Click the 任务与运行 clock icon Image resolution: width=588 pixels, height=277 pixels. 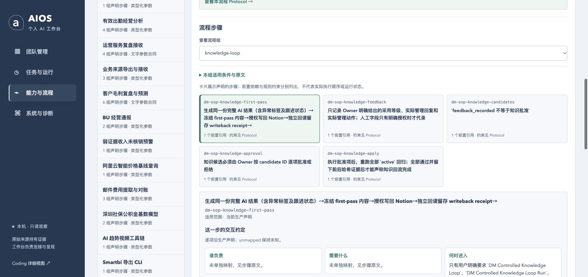(17, 72)
